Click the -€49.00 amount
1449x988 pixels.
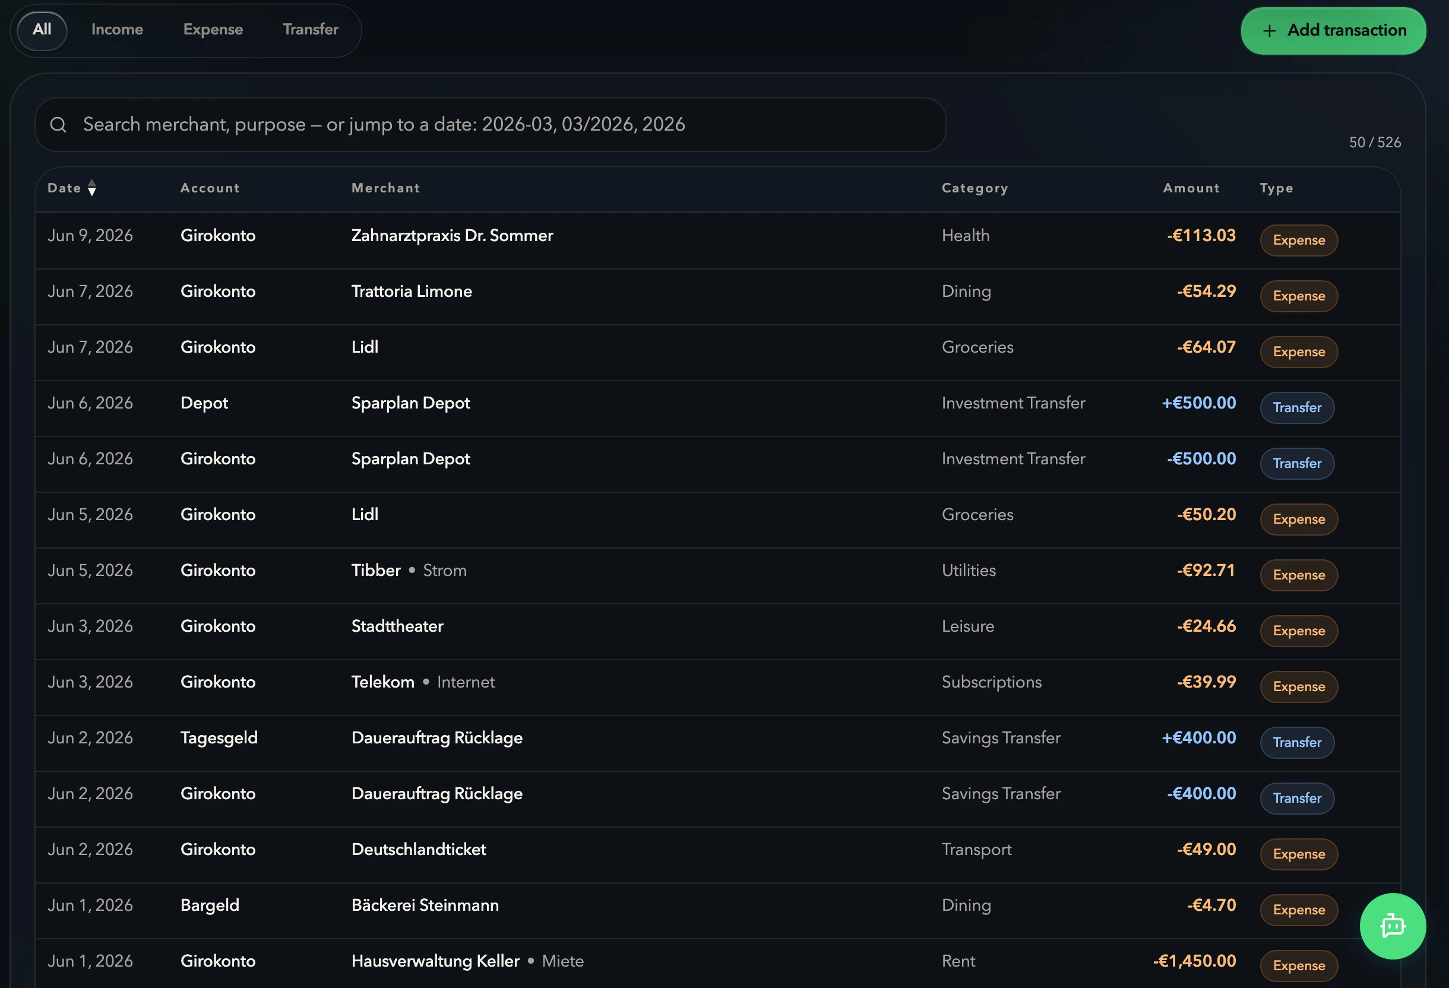coord(1206,850)
